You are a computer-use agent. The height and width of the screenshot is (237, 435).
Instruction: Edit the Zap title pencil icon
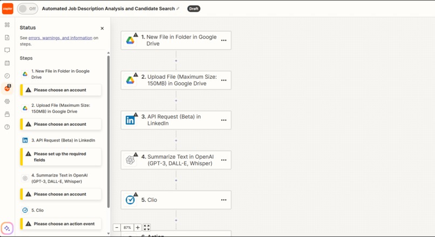coord(178,9)
